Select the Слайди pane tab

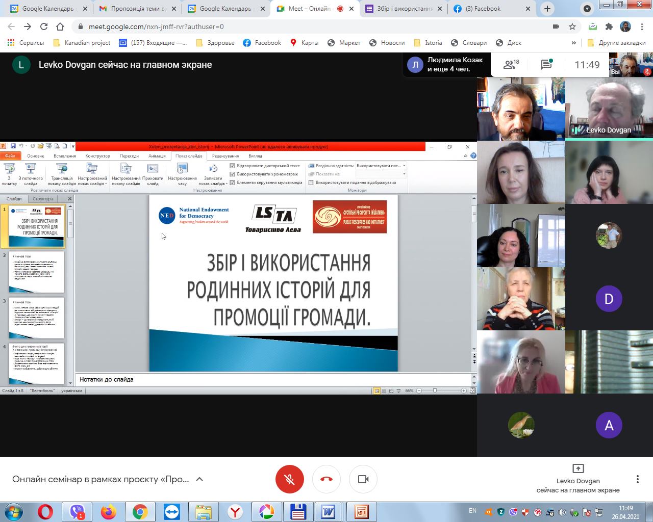point(14,199)
